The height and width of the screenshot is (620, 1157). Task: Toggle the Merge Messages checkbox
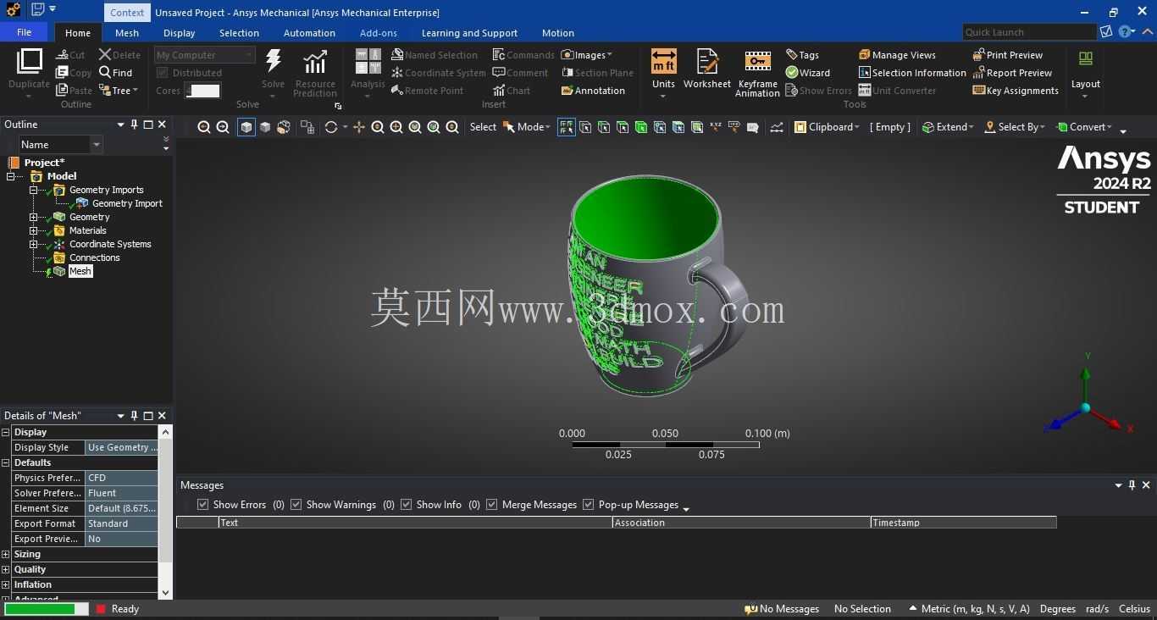pos(491,505)
